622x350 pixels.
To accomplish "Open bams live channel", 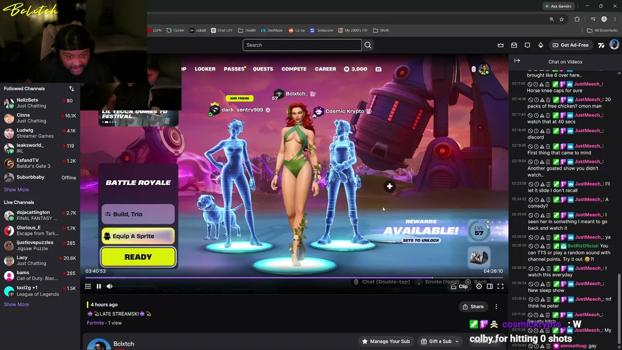I will click(x=40, y=276).
